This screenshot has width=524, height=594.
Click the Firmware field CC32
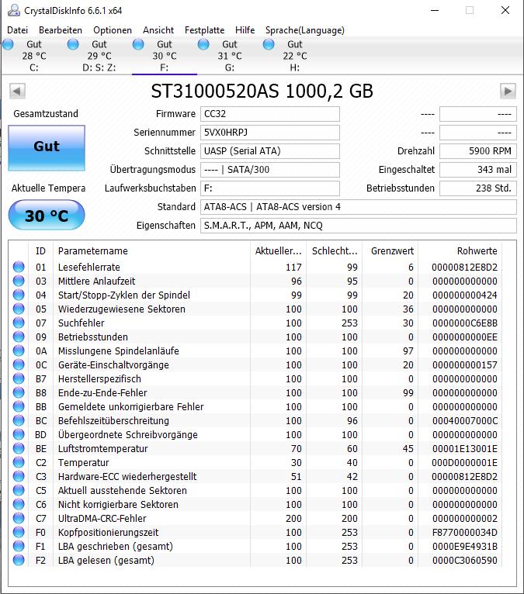[x=270, y=114]
